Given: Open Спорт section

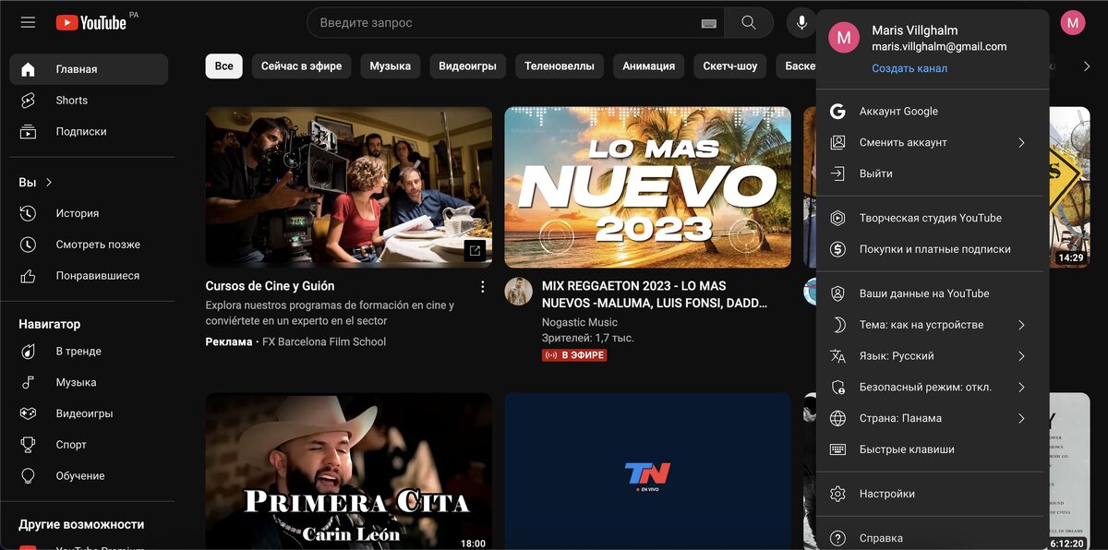Looking at the screenshot, I should point(89,445).
